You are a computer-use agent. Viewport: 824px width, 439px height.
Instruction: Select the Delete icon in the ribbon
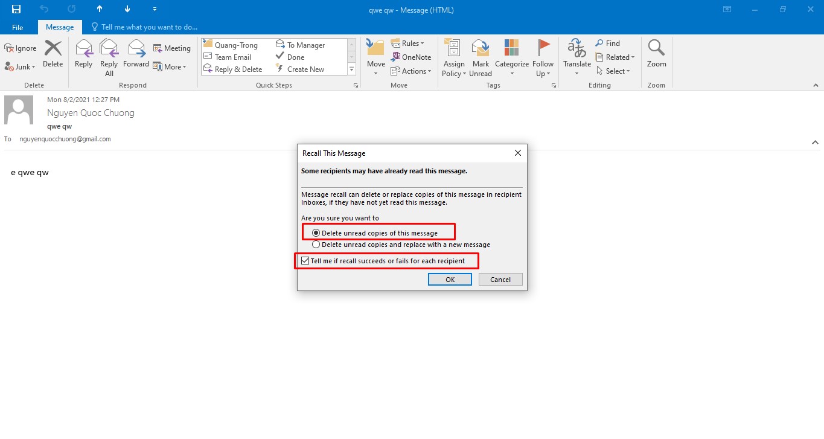53,54
